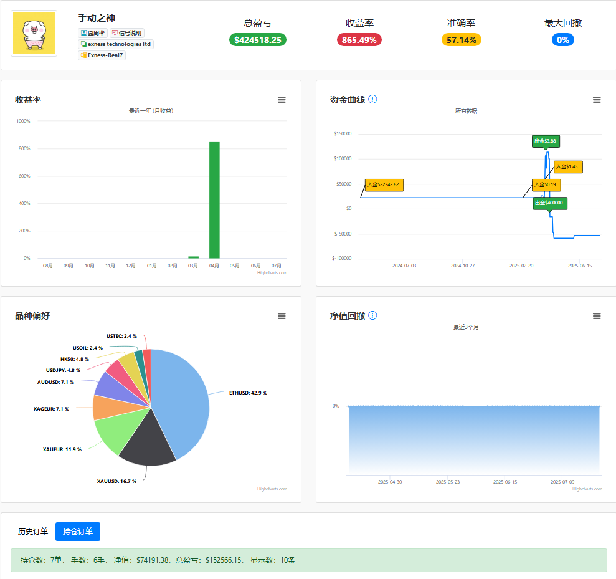The width and height of the screenshot is (616, 579).
Task: Click the exness technologies ltd broker tag
Action: pos(115,44)
